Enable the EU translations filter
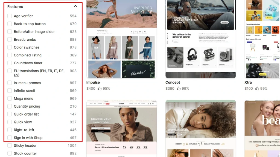Screen dimensions: 280x157 [10, 71]
